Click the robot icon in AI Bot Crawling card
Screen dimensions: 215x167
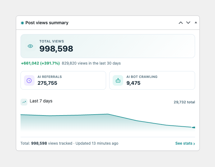[x=118, y=80]
